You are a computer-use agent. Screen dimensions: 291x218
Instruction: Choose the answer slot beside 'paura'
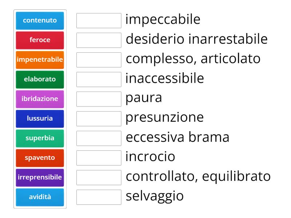(99, 99)
